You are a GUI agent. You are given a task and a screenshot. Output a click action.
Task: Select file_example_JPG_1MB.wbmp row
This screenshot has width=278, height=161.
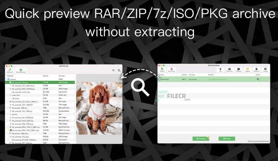pos(40,85)
